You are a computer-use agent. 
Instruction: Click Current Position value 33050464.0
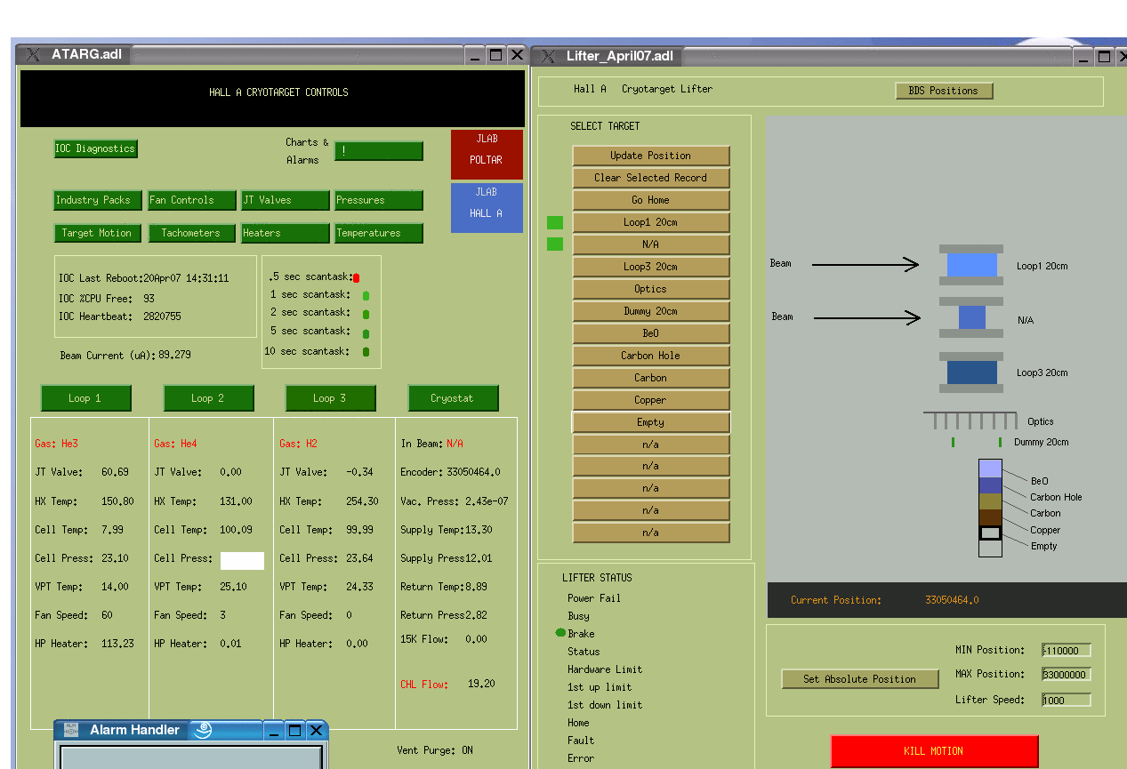coord(953,600)
